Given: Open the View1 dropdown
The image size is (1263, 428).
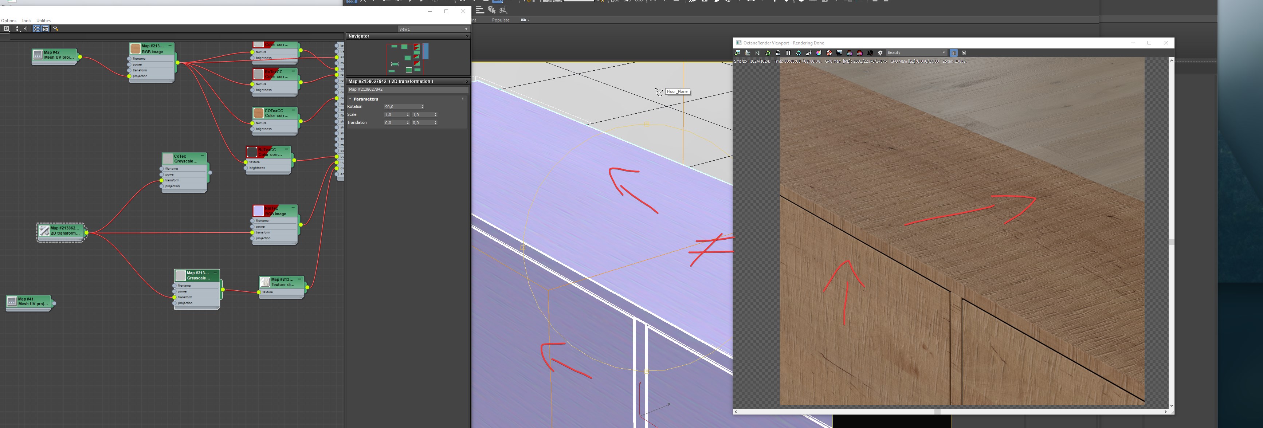Looking at the screenshot, I should coord(434,29).
